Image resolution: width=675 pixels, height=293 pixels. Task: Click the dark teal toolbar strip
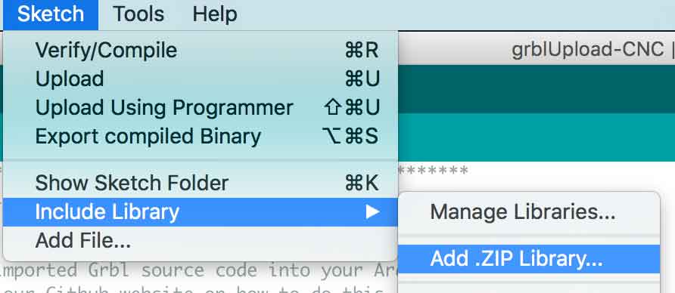(536, 89)
